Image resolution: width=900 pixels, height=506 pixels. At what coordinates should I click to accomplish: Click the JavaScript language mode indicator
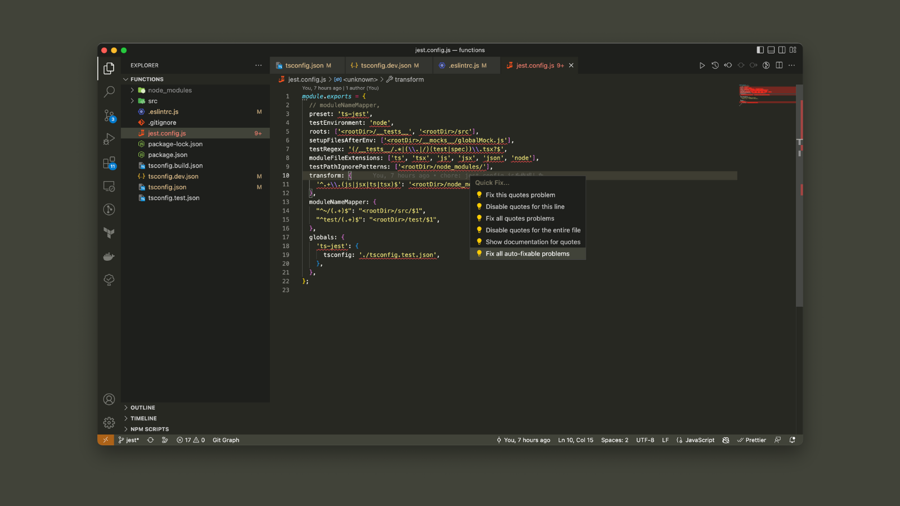tap(699, 440)
